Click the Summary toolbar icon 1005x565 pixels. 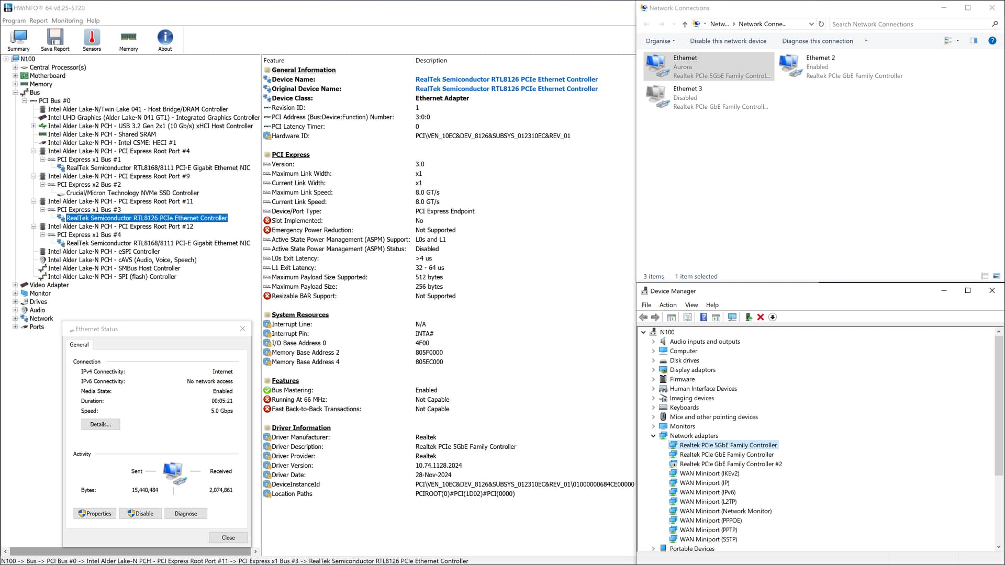[x=18, y=40]
